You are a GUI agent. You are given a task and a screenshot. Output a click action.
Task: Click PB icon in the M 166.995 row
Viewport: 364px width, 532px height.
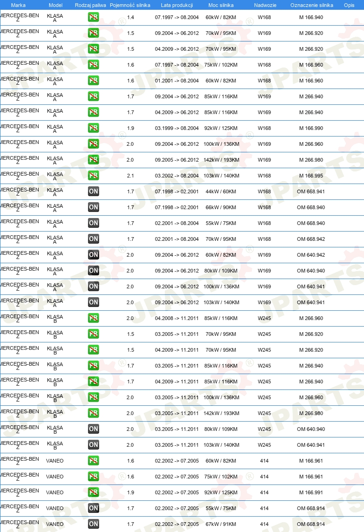[93, 176]
